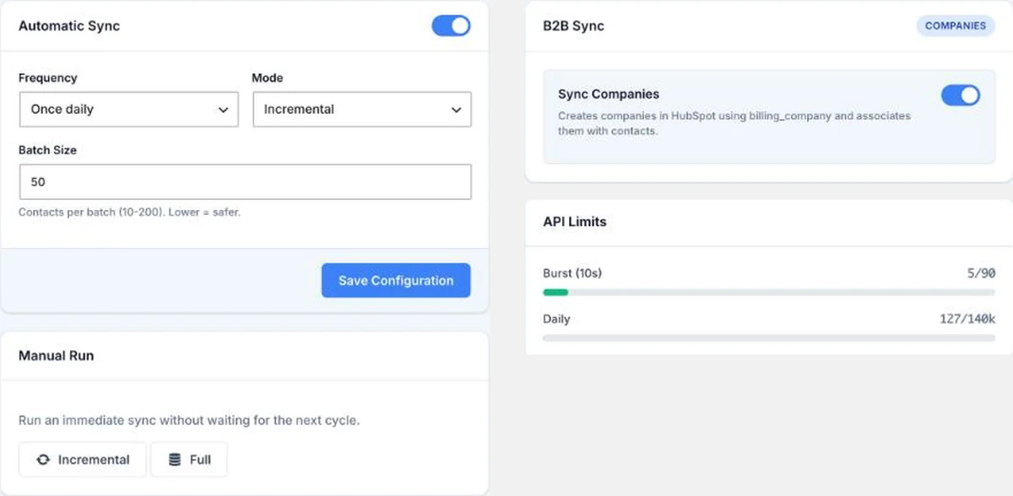
Task: Click the "5/90" burst usage value
Action: 981,273
